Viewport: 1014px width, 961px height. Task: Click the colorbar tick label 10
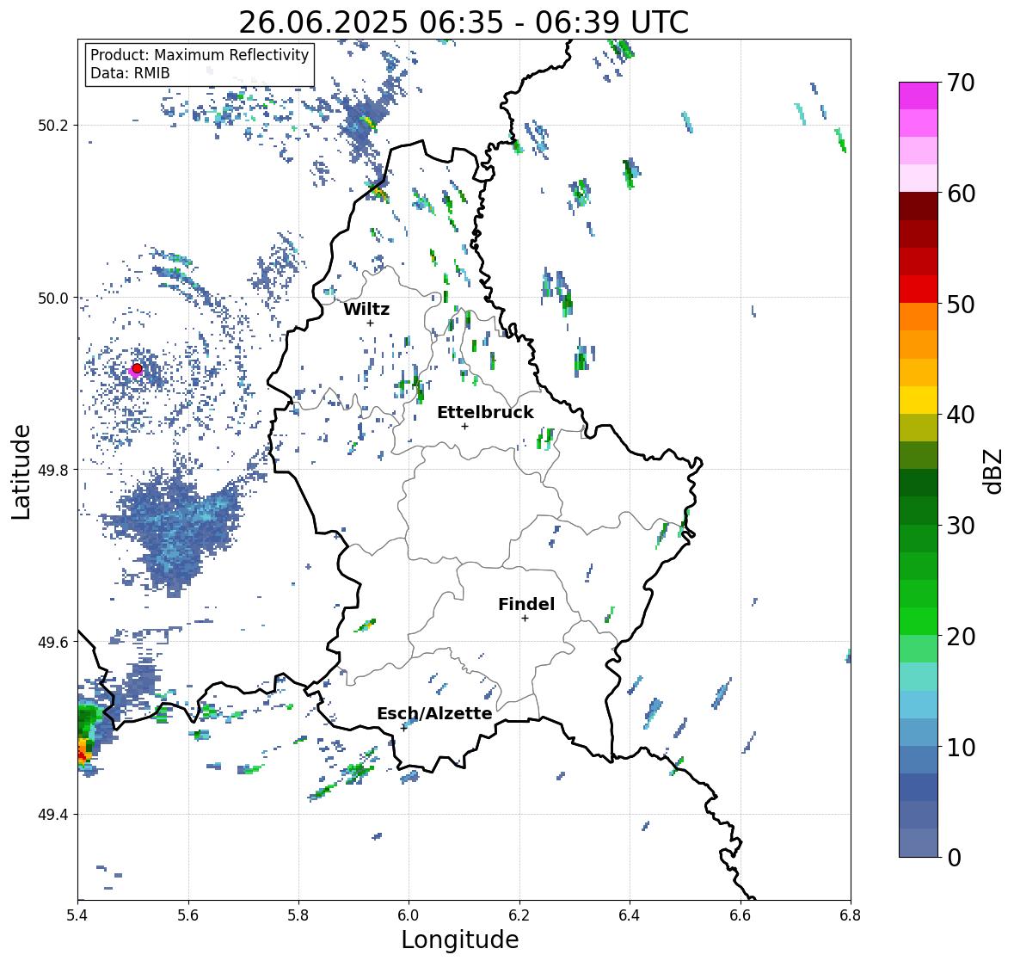pos(961,747)
